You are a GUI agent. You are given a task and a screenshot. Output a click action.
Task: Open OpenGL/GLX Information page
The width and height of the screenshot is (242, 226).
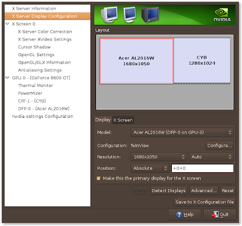[44, 62]
